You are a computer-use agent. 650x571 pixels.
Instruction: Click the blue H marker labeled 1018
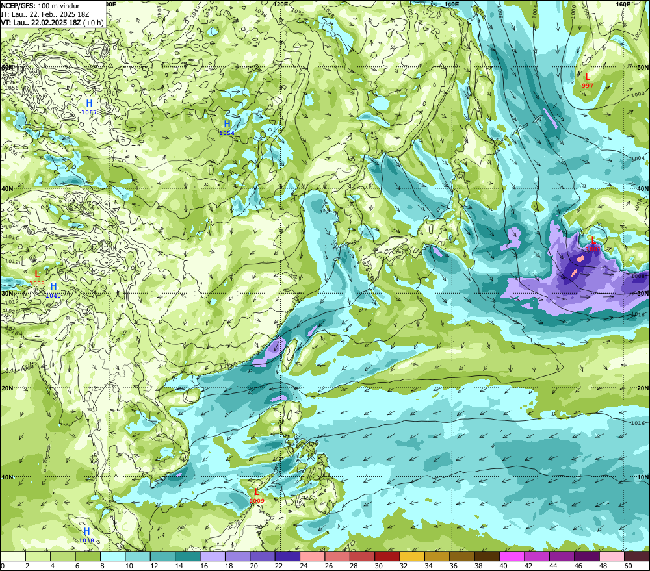click(86, 531)
